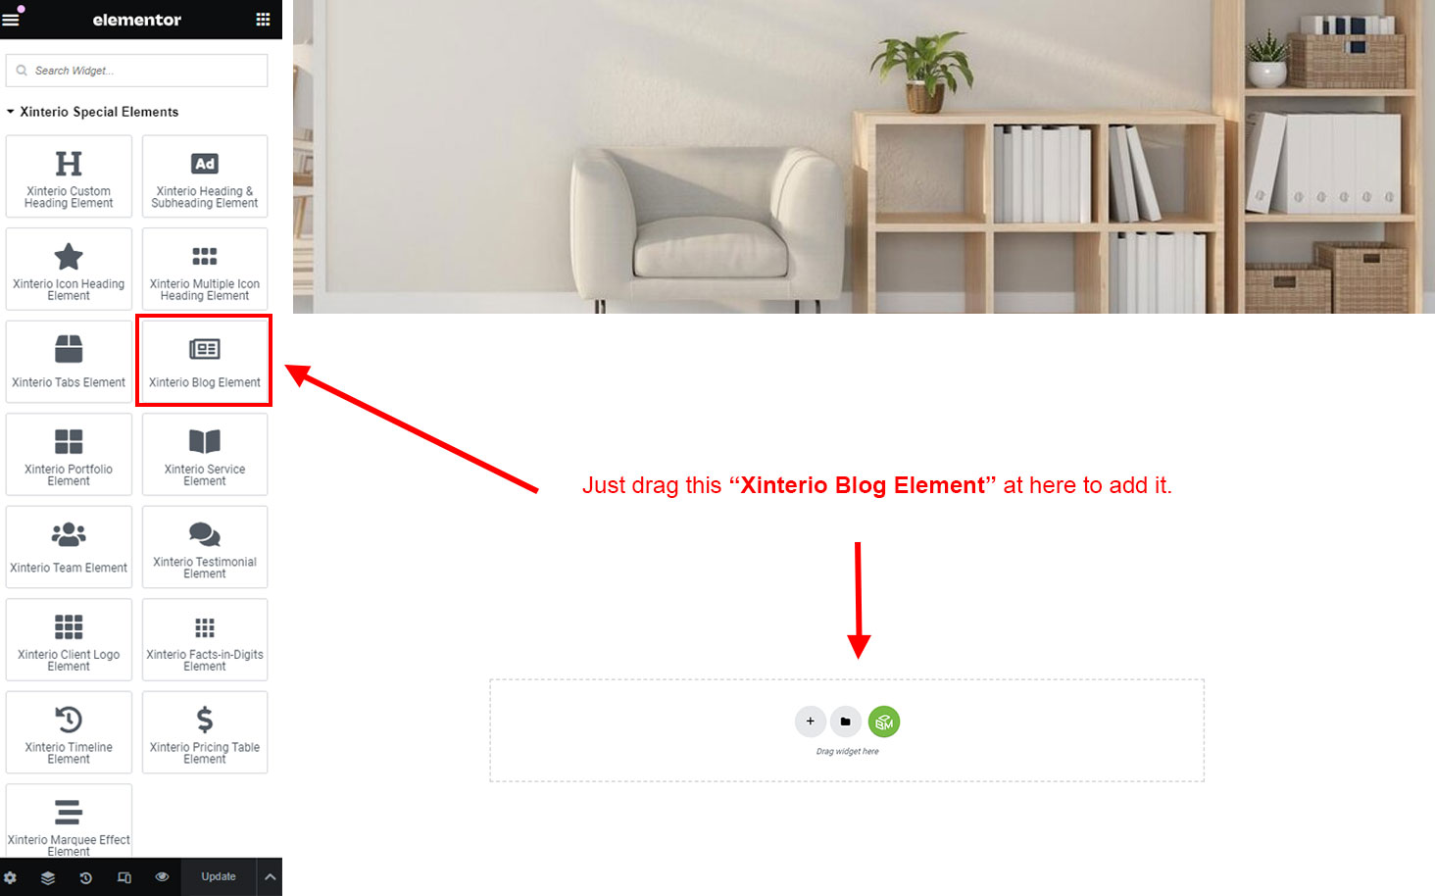1435x896 pixels.
Task: Focus the Search Widget input field
Action: coord(136,71)
